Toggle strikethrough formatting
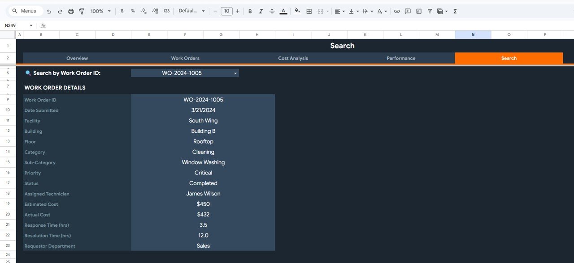 pyautogui.click(x=272, y=11)
